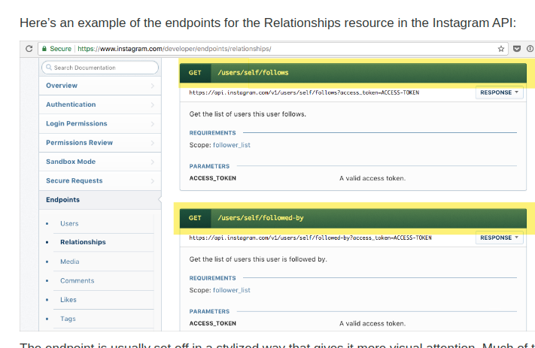The image size is (535, 348).
Task: Click 'Get the list of users this user is followed by.'
Action: (x=258, y=259)
